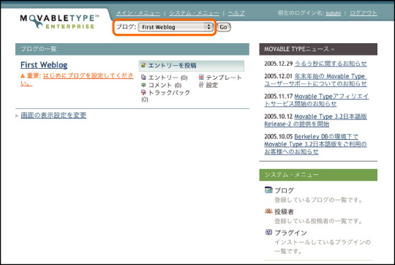This screenshot has width=395, height=265.
Task: Open 投稿者 in the system menu panel
Action: (x=284, y=212)
